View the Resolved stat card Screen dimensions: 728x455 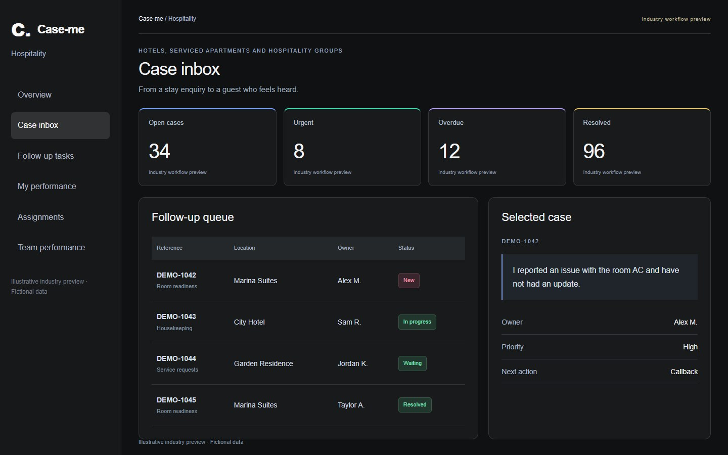click(642, 147)
